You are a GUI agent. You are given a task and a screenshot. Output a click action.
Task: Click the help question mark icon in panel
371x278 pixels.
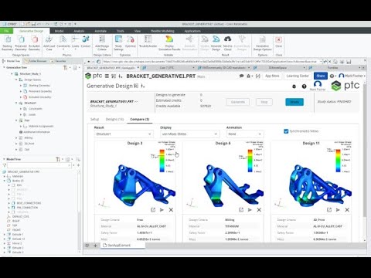pos(304,86)
